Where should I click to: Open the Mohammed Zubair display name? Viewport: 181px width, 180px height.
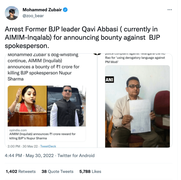42,10
